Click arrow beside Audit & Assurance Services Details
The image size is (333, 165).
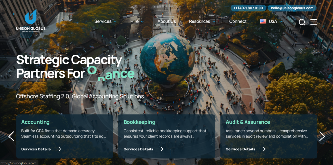click(263, 149)
